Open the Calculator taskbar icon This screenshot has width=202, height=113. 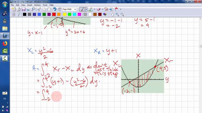[x=5, y=21]
